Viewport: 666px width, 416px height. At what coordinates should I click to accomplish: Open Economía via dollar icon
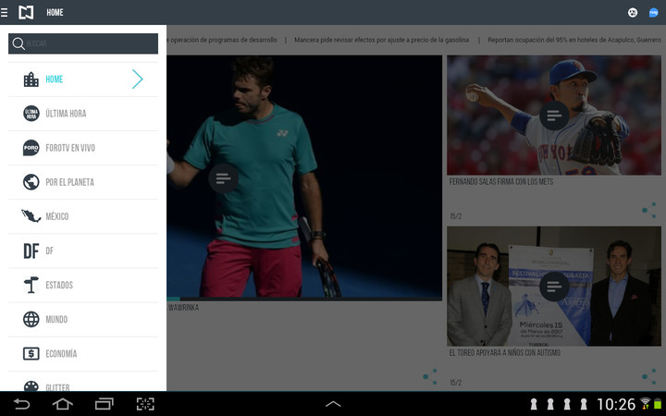31,353
